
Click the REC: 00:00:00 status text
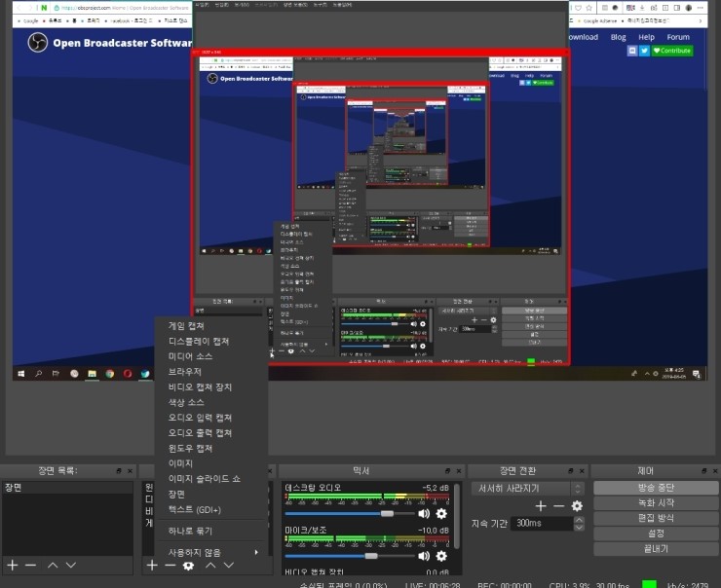tap(505, 585)
